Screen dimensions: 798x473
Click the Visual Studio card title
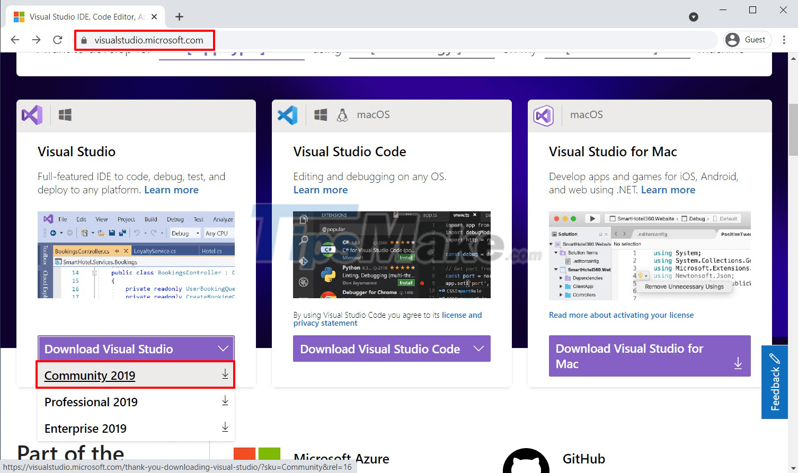[x=77, y=152]
